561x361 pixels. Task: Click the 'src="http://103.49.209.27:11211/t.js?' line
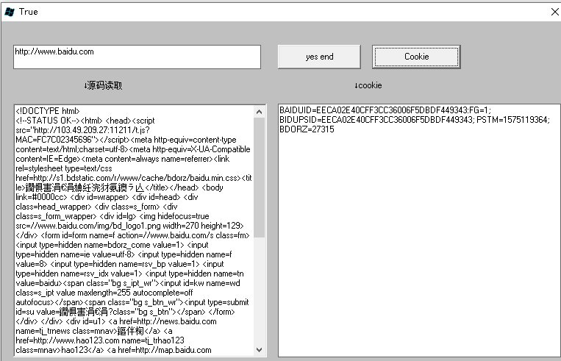click(x=82, y=130)
